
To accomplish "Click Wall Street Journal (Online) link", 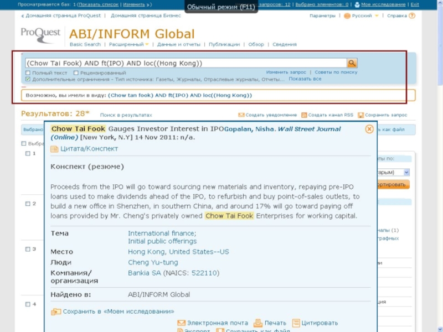I will [x=195, y=133].
